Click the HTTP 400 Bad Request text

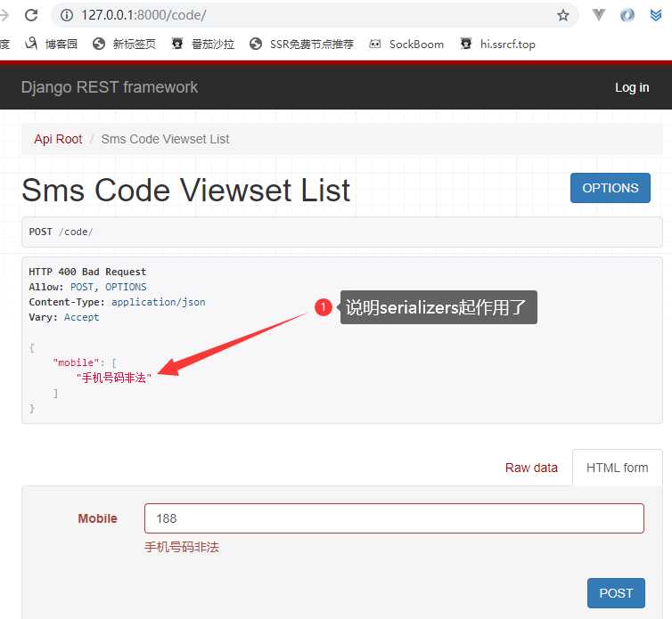click(87, 272)
